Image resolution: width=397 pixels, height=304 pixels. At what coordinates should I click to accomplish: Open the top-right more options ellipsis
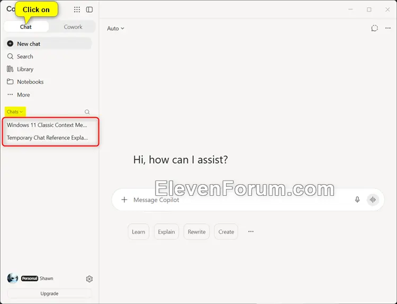388,28
